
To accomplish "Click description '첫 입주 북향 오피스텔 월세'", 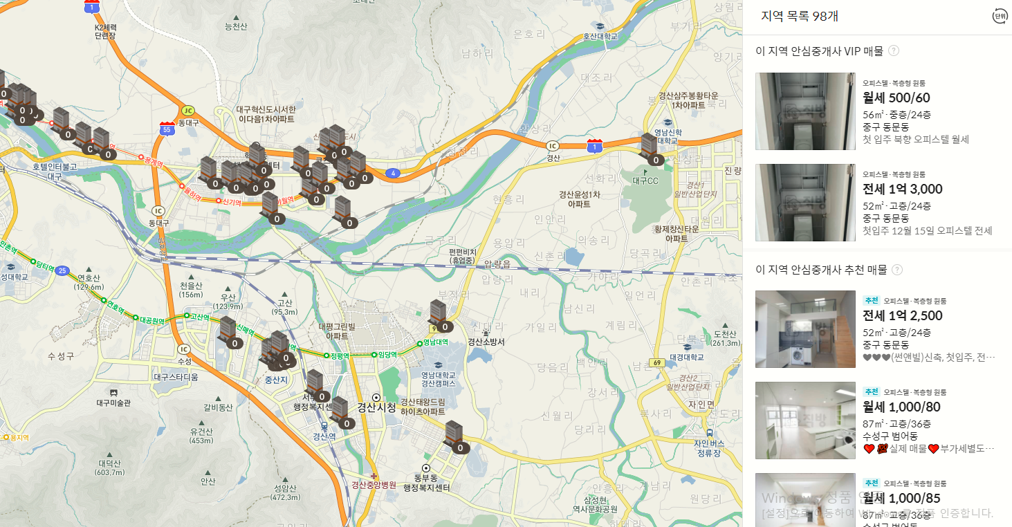I will click(x=916, y=140).
